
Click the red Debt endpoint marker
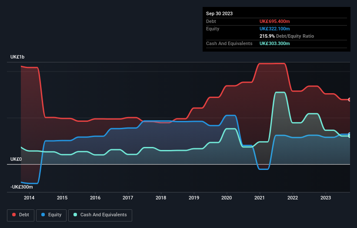350,100
